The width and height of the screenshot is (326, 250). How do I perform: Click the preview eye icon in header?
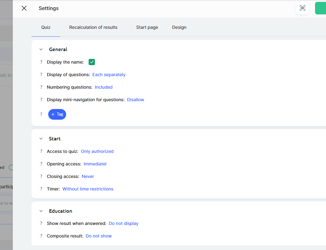303,8
